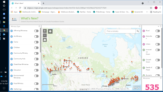Screen dimensions: 163x92
Task: Open Homepage - Algon... bookmark
Action: click(x=47, y=12)
